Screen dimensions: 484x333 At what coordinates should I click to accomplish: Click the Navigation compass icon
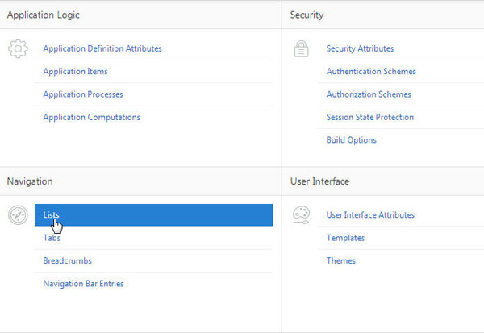[18, 214]
